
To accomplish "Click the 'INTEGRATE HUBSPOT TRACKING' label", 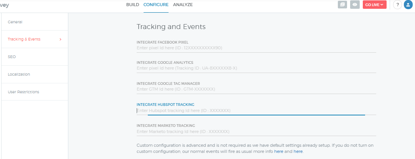I will pos(165,105).
